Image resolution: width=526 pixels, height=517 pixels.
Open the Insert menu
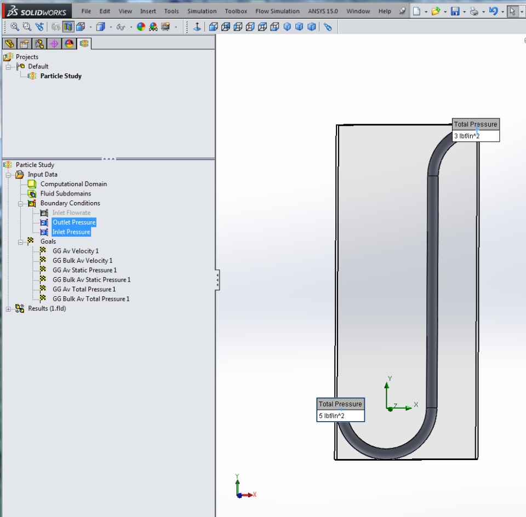point(148,11)
